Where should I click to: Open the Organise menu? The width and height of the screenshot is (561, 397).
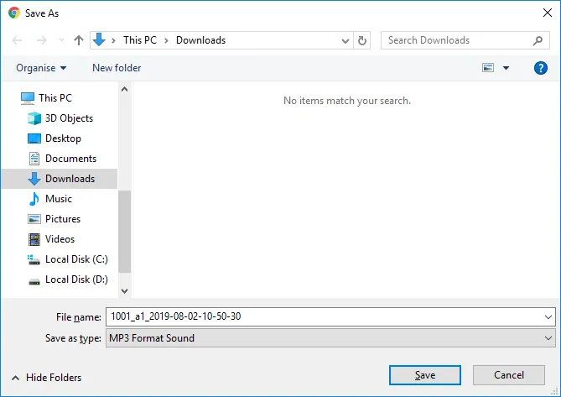(x=41, y=68)
